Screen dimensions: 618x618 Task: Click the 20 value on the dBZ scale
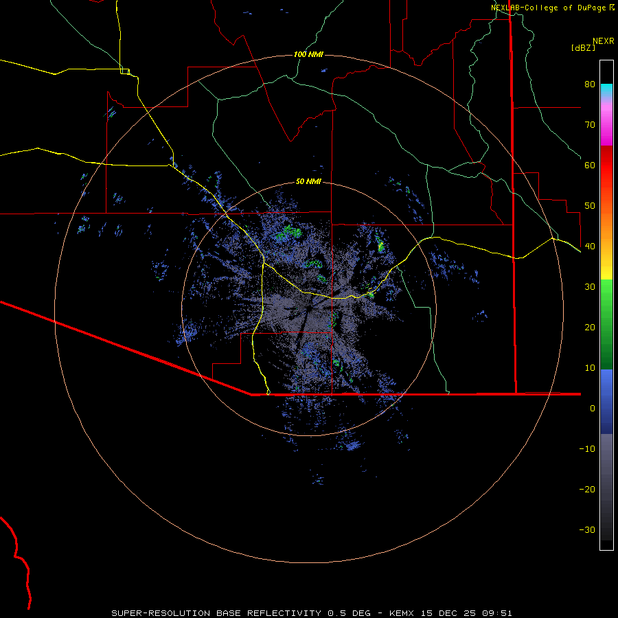(590, 328)
